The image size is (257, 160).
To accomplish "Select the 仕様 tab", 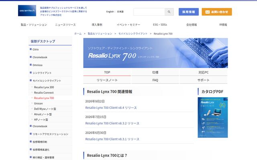I will click(155, 72).
